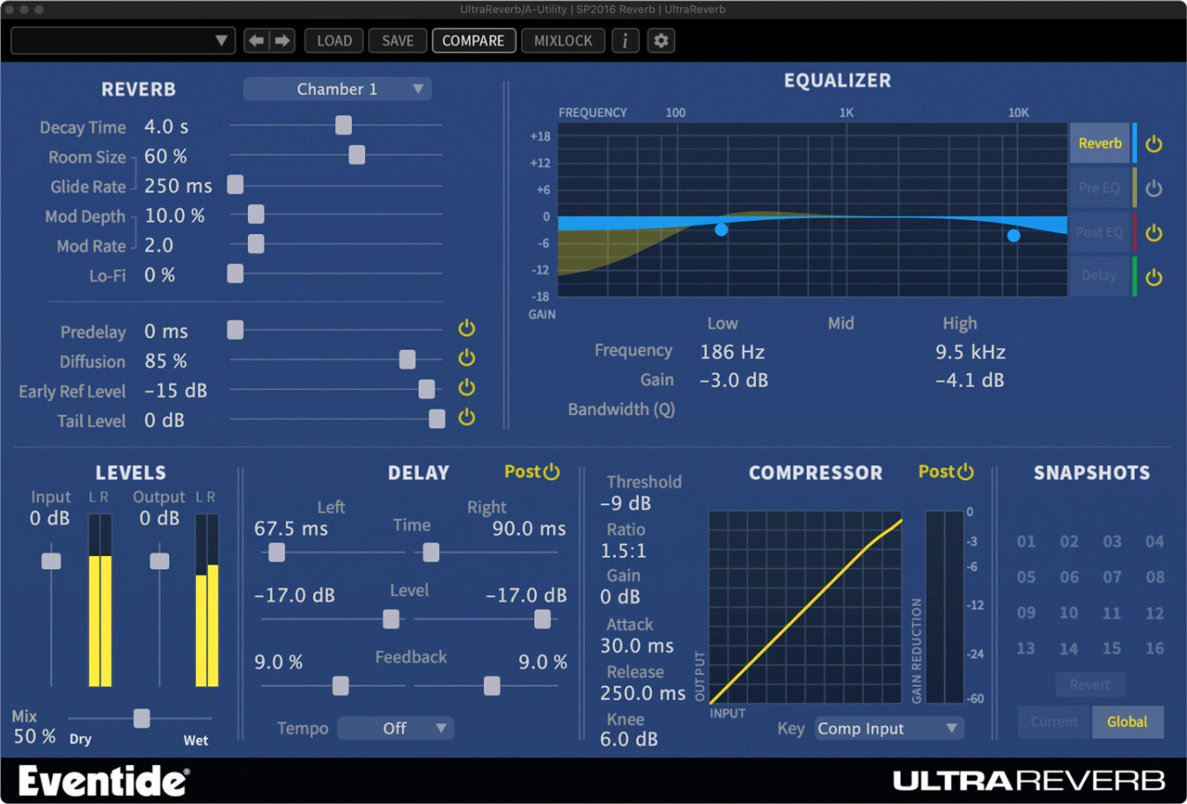
Task: Click the COMPARE button
Action: (x=473, y=40)
